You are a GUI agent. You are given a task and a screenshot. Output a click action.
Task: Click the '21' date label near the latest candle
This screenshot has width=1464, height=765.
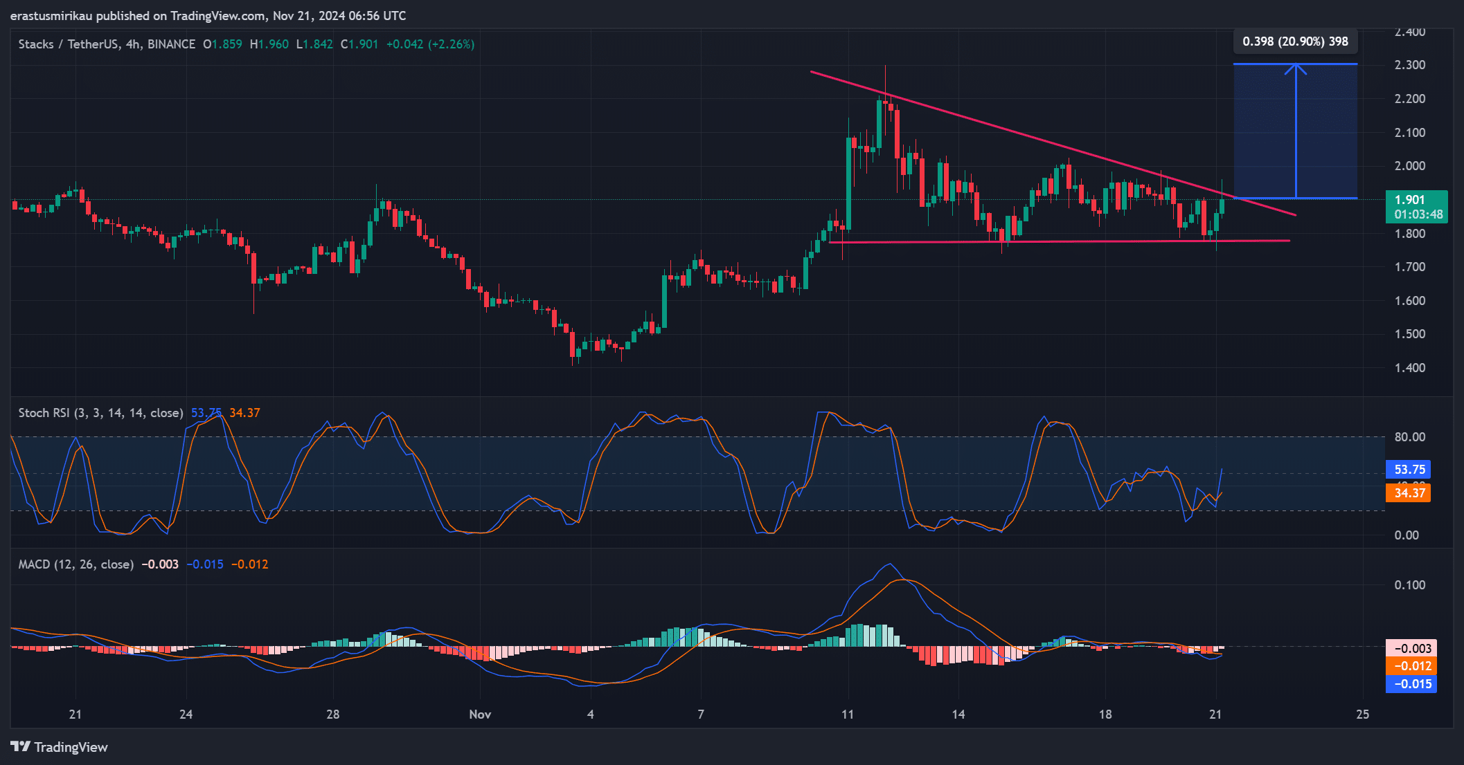point(1215,715)
